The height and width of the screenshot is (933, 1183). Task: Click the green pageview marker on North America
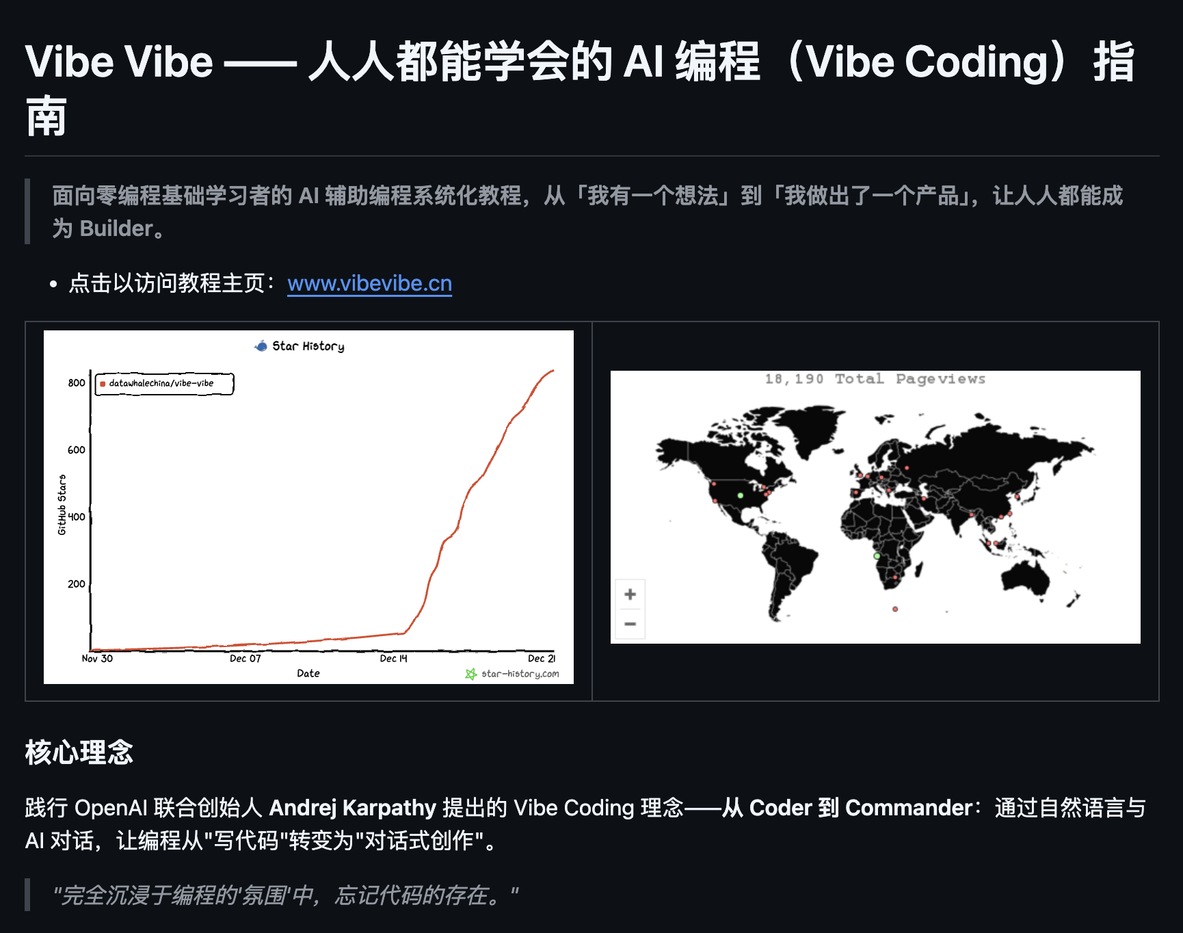coord(741,495)
